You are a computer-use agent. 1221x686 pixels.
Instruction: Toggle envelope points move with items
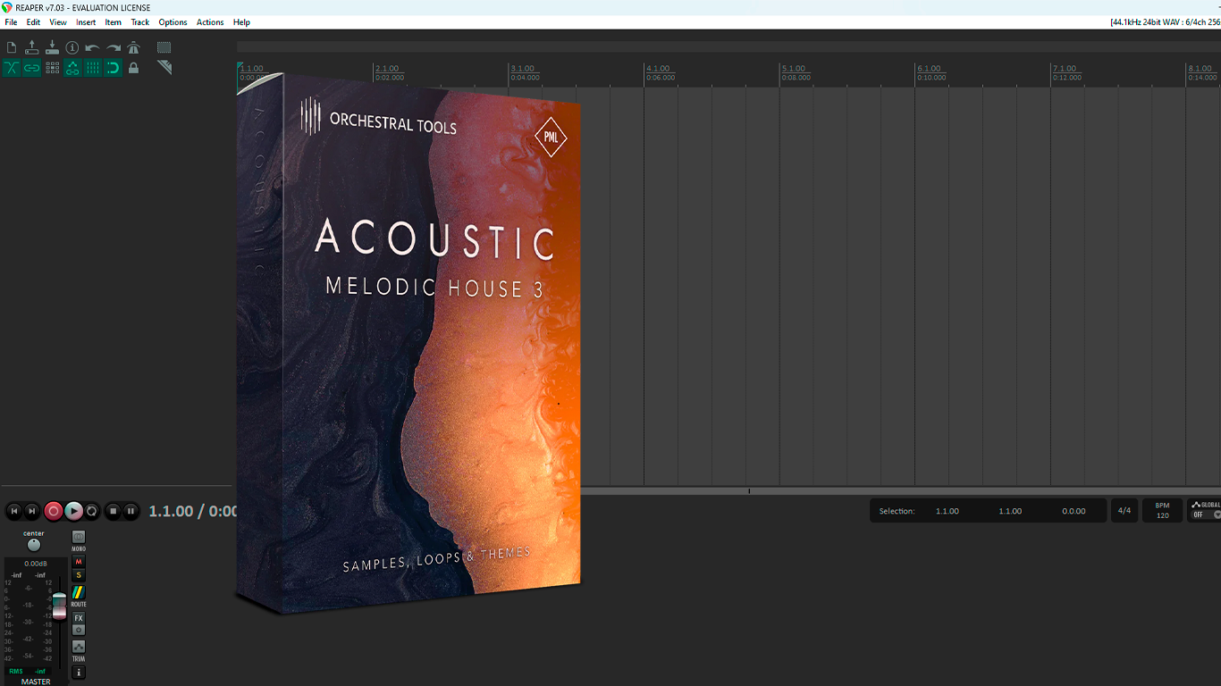(72, 68)
